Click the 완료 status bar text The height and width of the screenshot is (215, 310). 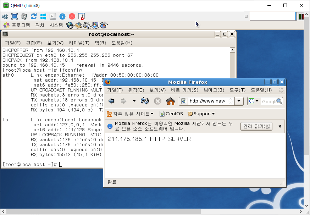(112, 182)
